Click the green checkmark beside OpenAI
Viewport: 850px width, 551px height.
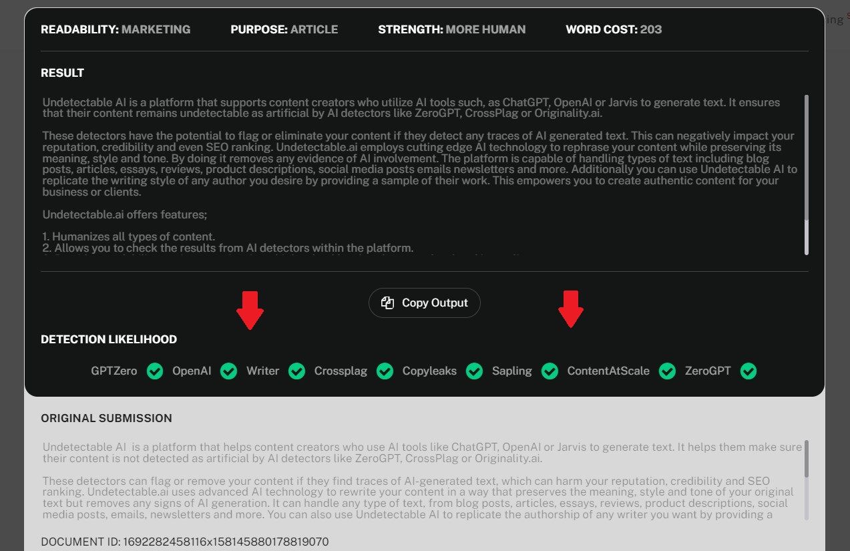pyautogui.click(x=228, y=371)
